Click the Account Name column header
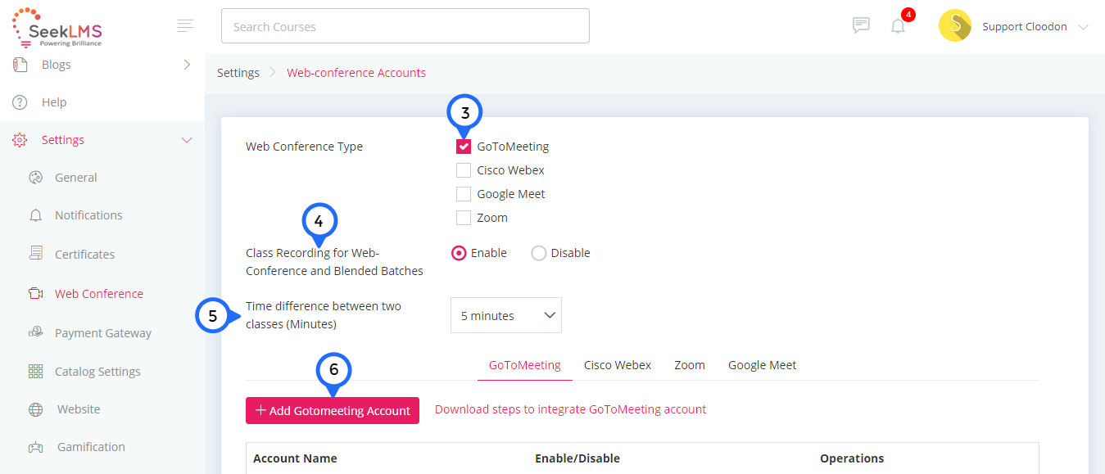Image resolution: width=1105 pixels, height=474 pixels. [x=295, y=458]
